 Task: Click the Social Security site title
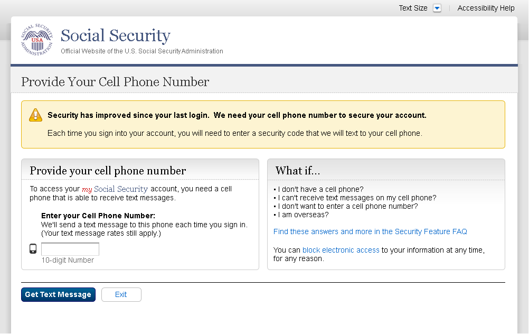[x=116, y=36]
